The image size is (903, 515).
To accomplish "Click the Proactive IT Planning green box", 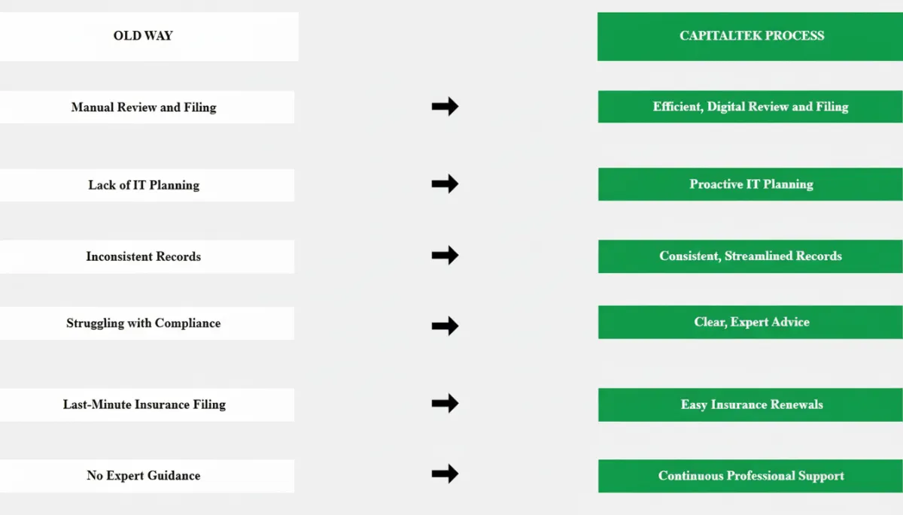I will pyautogui.click(x=750, y=184).
